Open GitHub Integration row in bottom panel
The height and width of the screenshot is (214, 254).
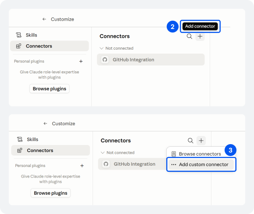click(132, 164)
